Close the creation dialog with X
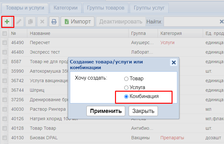The width and height of the screenshot is (224, 144). 173,62
